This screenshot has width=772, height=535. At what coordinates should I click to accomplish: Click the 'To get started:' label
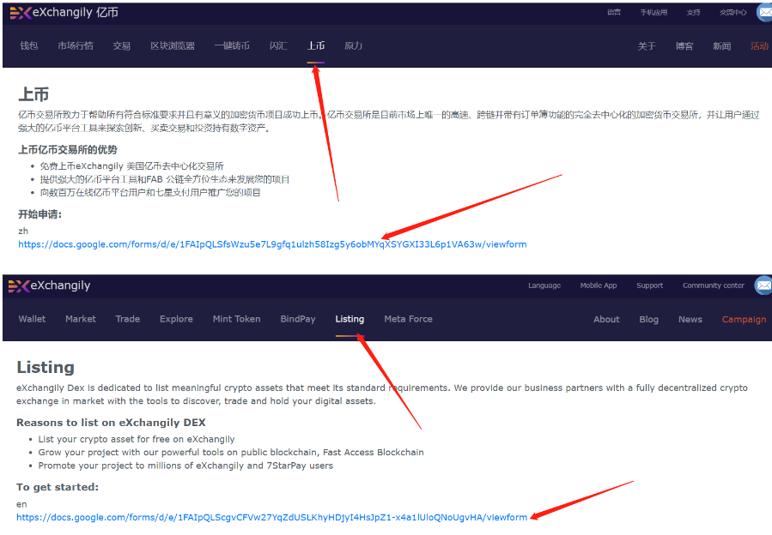click(58, 487)
